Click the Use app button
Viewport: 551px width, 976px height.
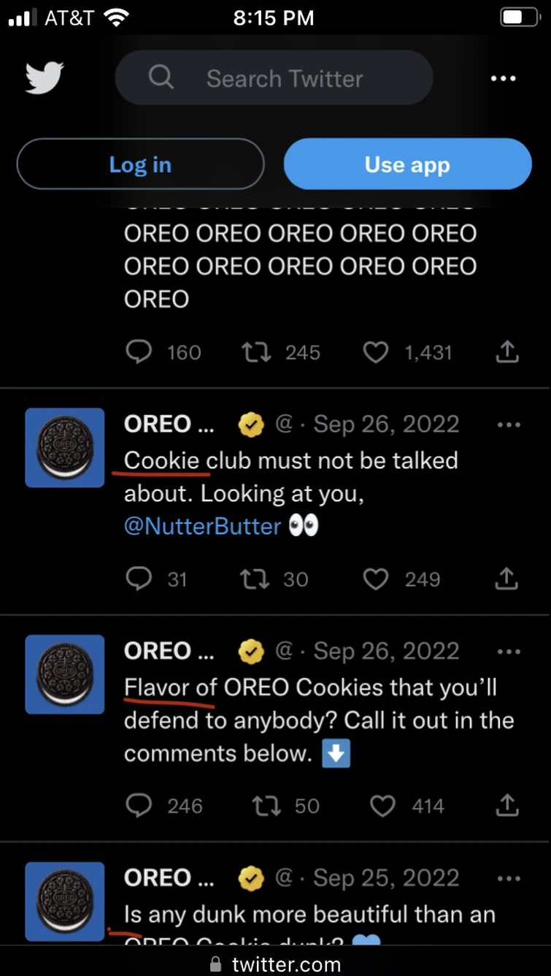[x=406, y=164]
